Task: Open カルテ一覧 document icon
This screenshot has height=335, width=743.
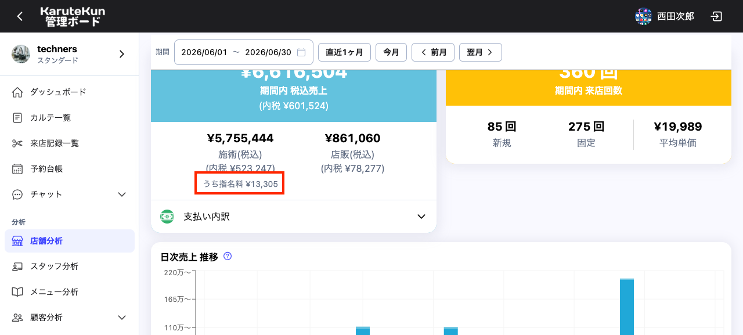Action: pos(17,117)
